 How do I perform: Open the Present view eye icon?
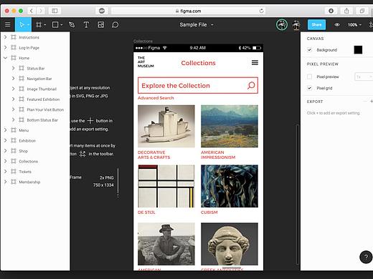click(x=337, y=24)
